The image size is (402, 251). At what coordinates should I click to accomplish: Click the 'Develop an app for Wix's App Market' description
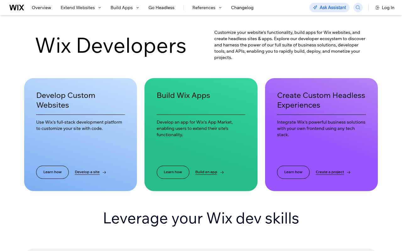point(195,128)
